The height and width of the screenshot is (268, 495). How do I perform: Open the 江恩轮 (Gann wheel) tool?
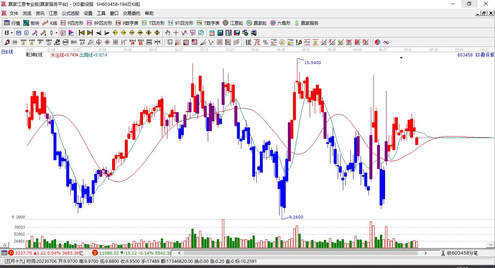coord(233,23)
